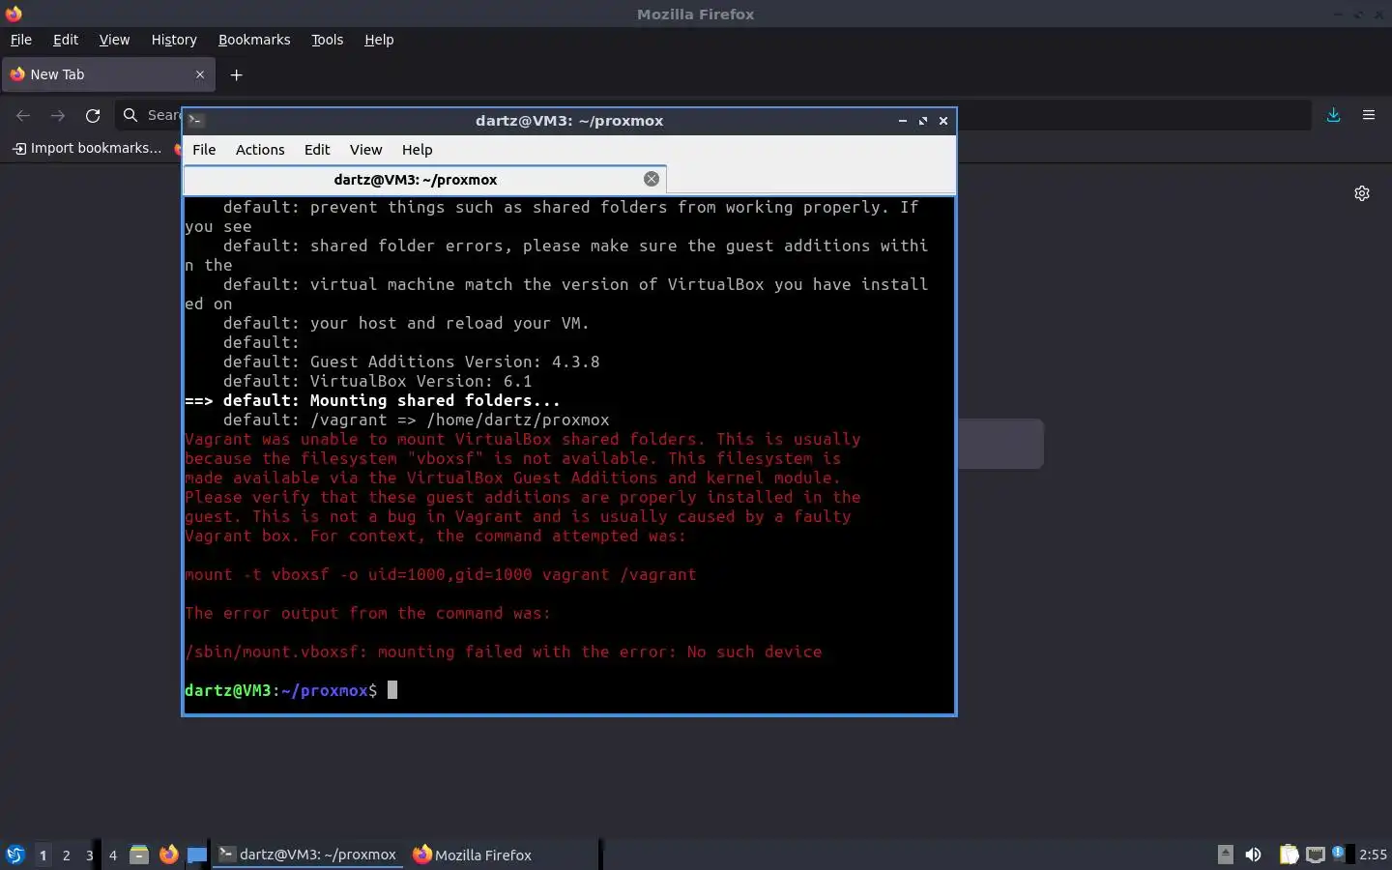
Task: Open the Firefox hamburger application menu
Action: point(1369,115)
